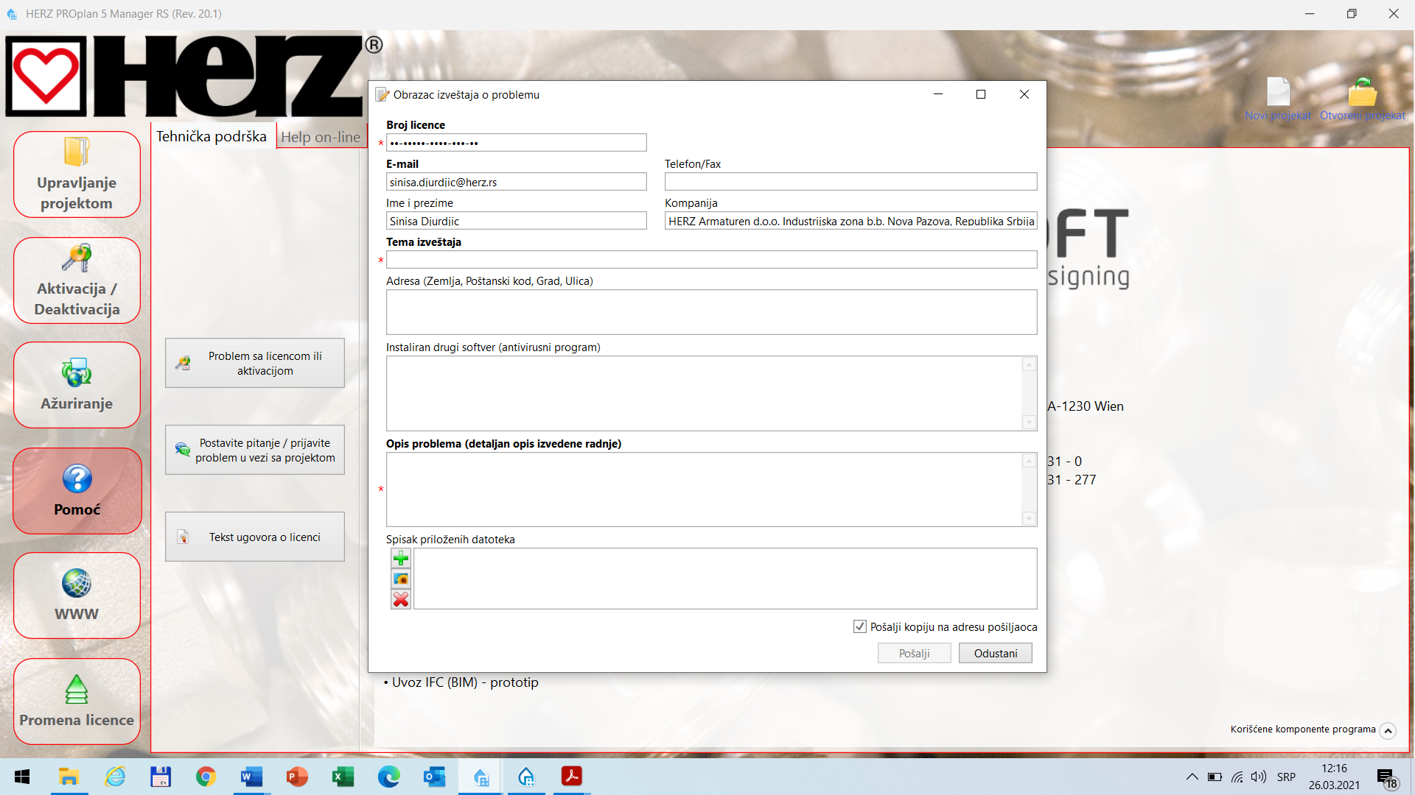Launch Internet Explorer from the taskbar
Image resolution: width=1415 pixels, height=795 pixels.
click(115, 777)
